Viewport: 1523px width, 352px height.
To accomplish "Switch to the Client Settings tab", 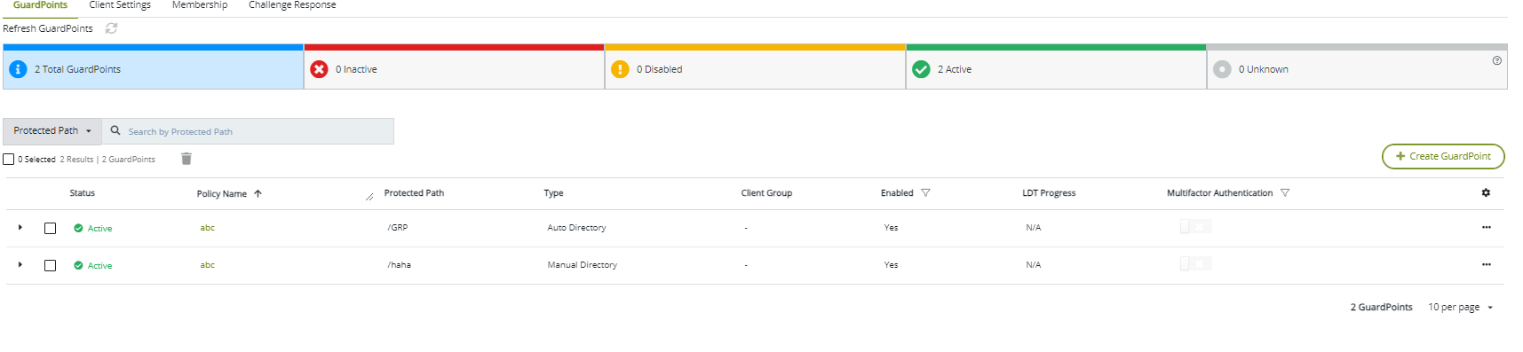I will tap(120, 5).
